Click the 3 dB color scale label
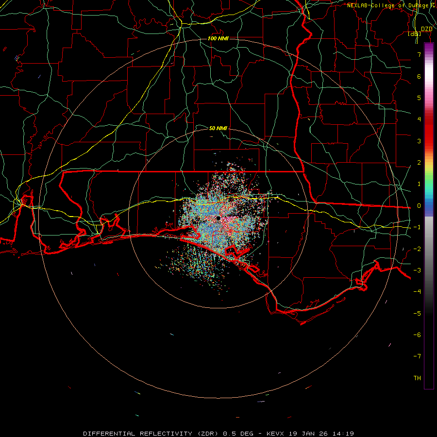Image resolution: width=437 pixels, height=437 pixels. click(419, 141)
